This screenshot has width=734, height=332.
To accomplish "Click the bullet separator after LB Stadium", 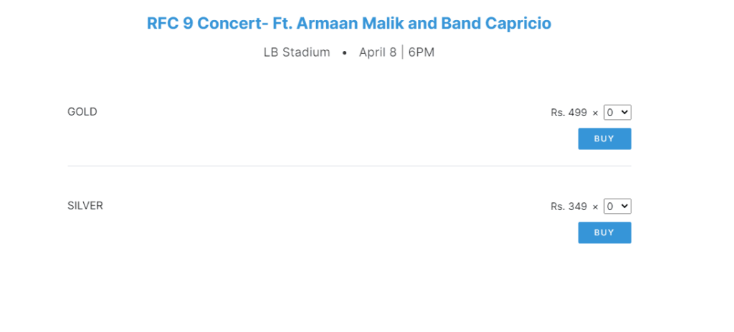I will 345,53.
